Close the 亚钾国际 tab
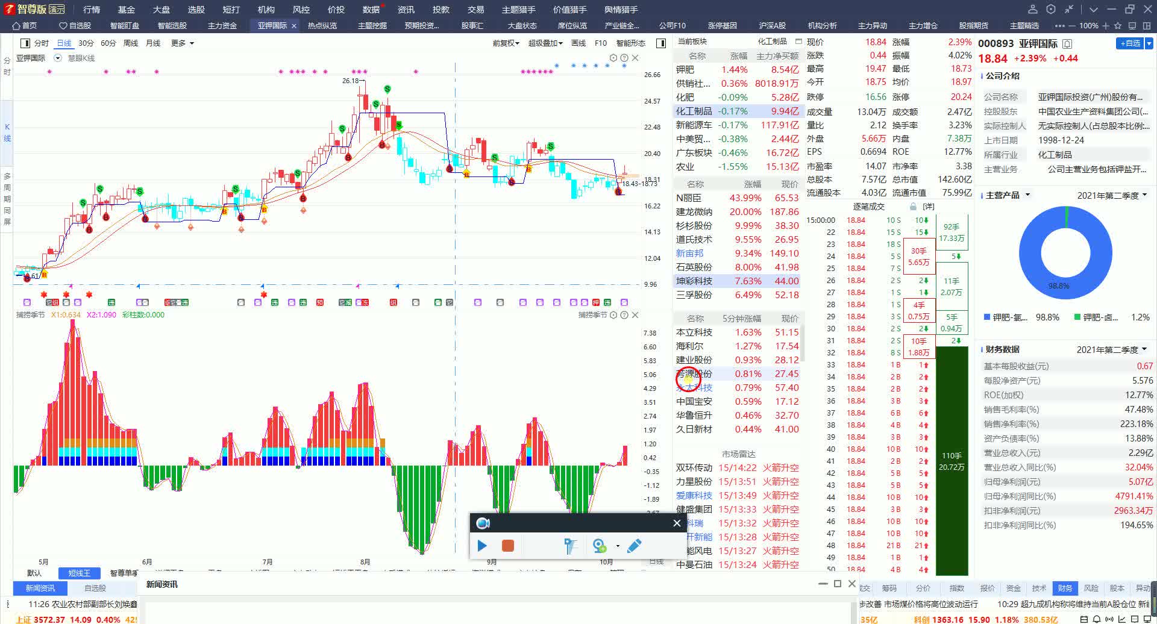Viewport: 1157px width, 624px height. (x=294, y=26)
